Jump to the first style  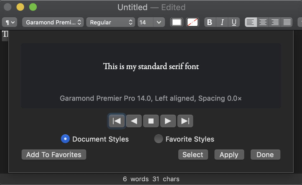click(x=117, y=121)
